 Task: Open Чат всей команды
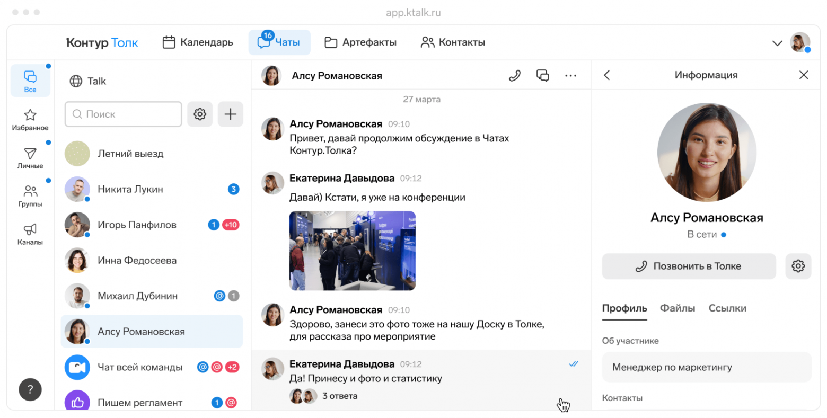pos(152,367)
